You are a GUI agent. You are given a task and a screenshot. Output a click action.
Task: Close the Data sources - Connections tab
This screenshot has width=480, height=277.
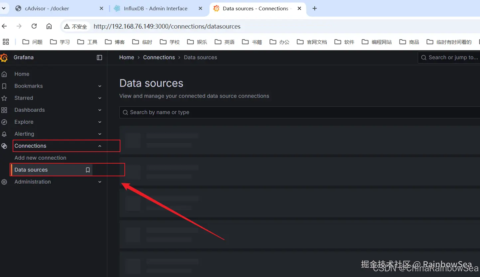coord(299,9)
